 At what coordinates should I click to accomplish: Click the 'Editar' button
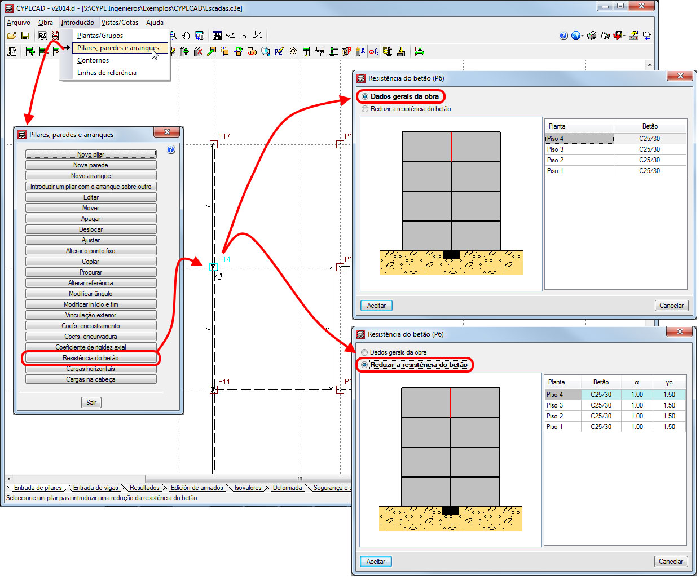coord(91,197)
